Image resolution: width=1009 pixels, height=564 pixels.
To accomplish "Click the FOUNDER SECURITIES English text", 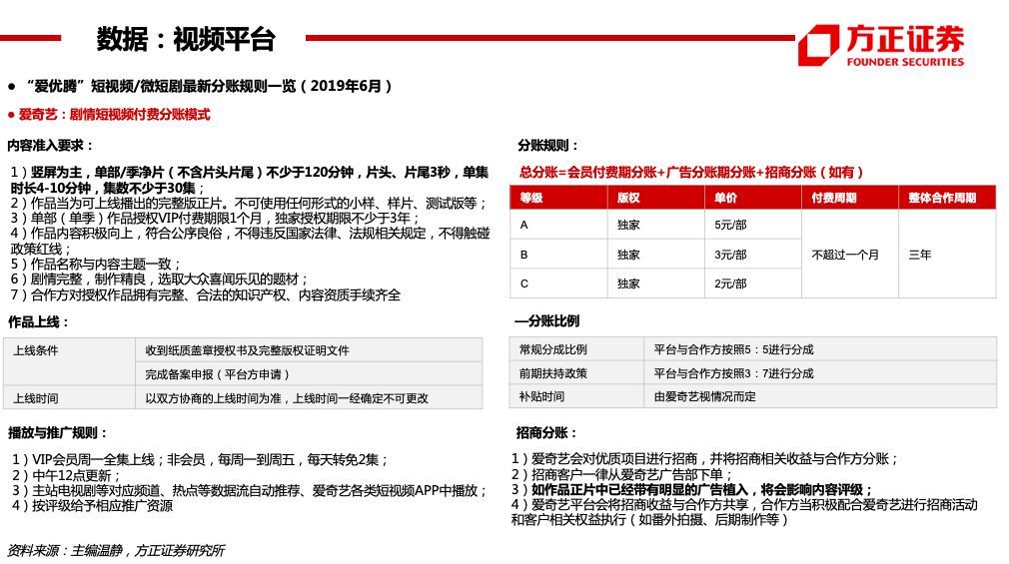I will coord(905,62).
